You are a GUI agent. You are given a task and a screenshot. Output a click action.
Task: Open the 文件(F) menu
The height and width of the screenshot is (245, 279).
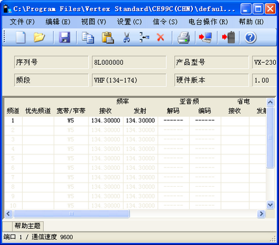click(22, 22)
